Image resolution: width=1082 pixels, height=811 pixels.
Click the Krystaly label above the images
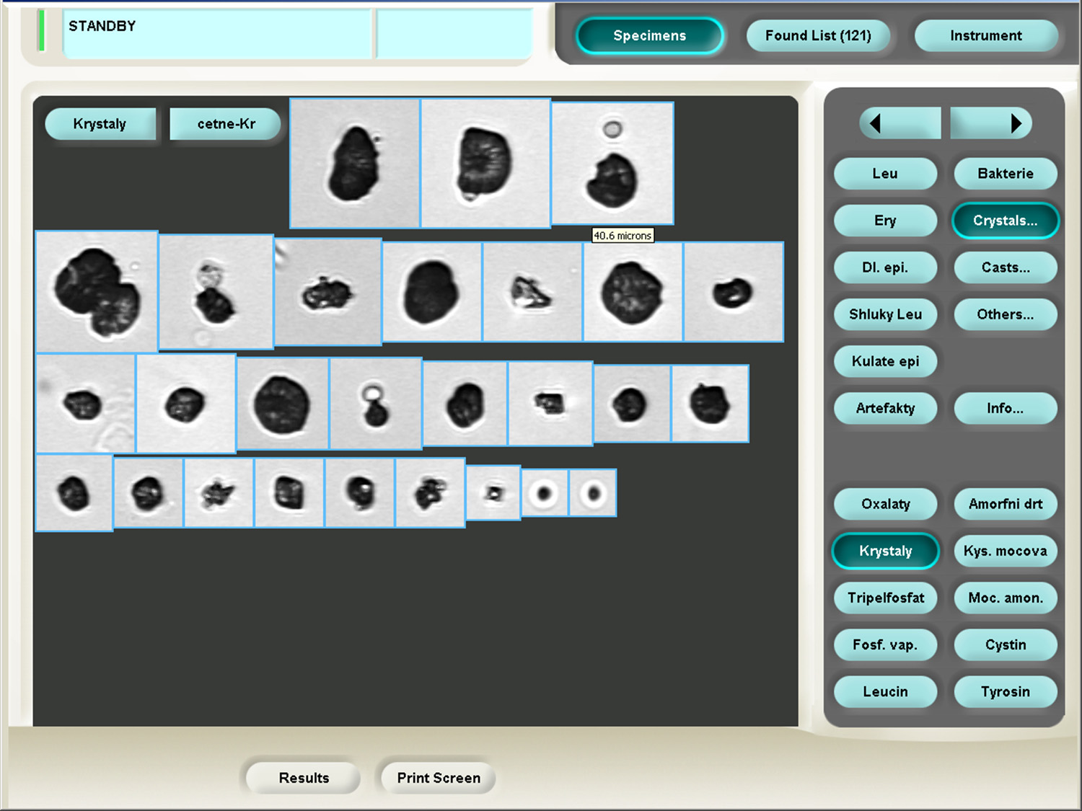[x=100, y=124]
